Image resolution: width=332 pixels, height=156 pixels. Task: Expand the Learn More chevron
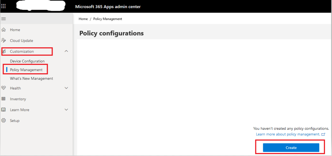click(x=66, y=110)
